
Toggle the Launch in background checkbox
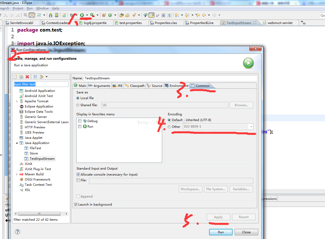point(76,205)
